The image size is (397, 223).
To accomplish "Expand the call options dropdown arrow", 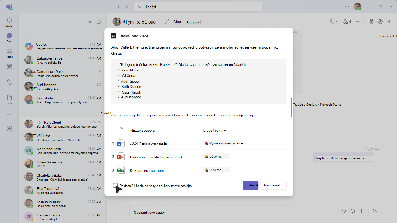I will pos(337,22).
